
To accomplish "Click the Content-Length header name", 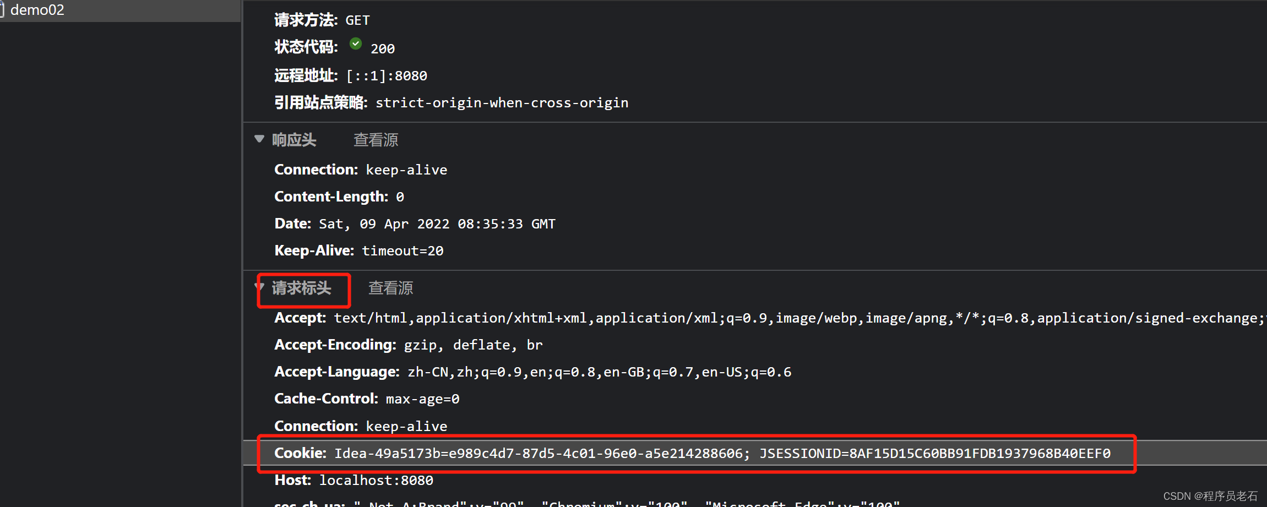I will [331, 197].
